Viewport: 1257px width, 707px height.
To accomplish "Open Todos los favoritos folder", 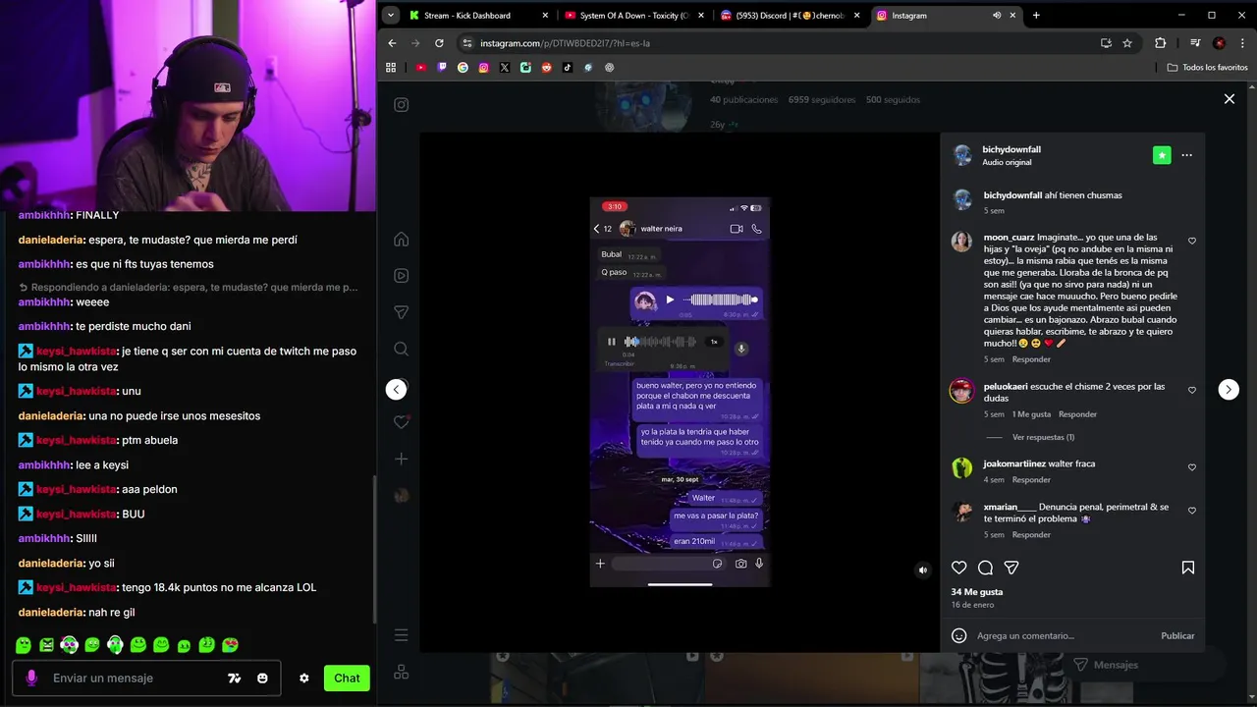I will point(1207,68).
